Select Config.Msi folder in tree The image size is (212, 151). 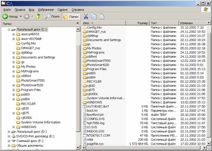point(28,43)
